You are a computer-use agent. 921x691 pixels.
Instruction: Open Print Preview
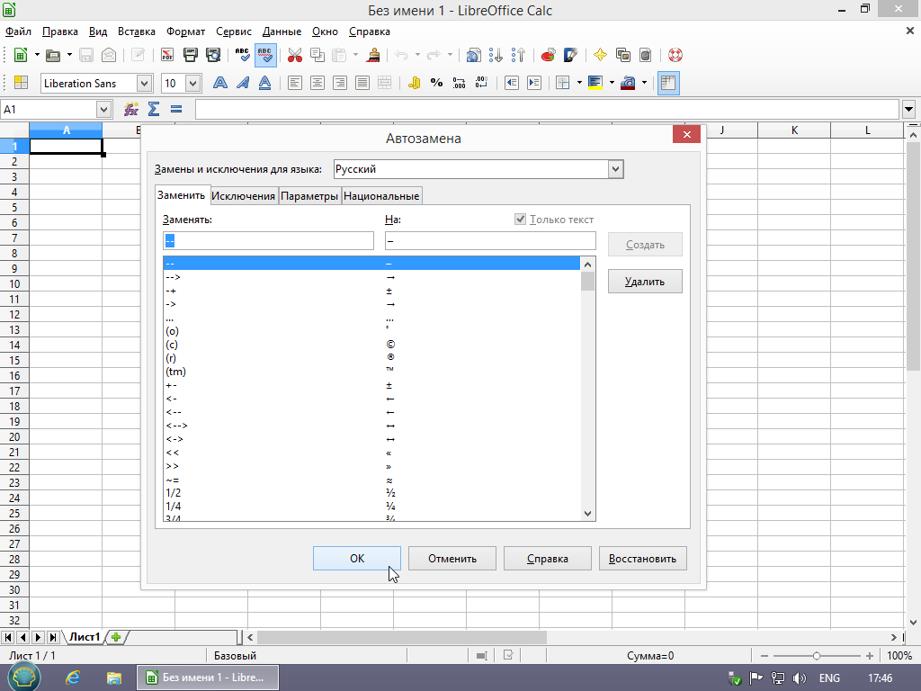click(212, 55)
